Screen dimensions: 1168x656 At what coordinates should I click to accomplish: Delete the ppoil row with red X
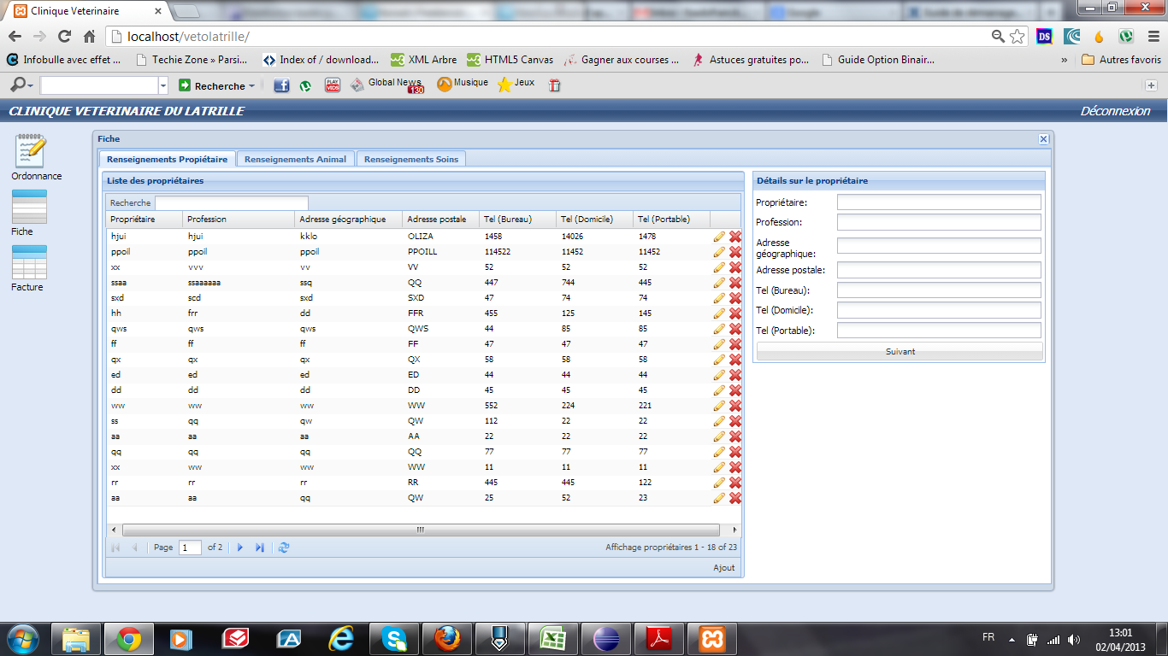point(734,252)
